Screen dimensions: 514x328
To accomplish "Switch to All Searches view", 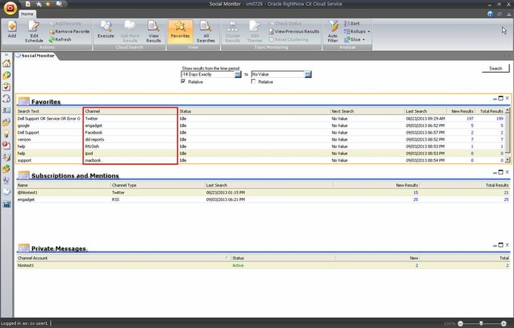I will click(x=206, y=31).
